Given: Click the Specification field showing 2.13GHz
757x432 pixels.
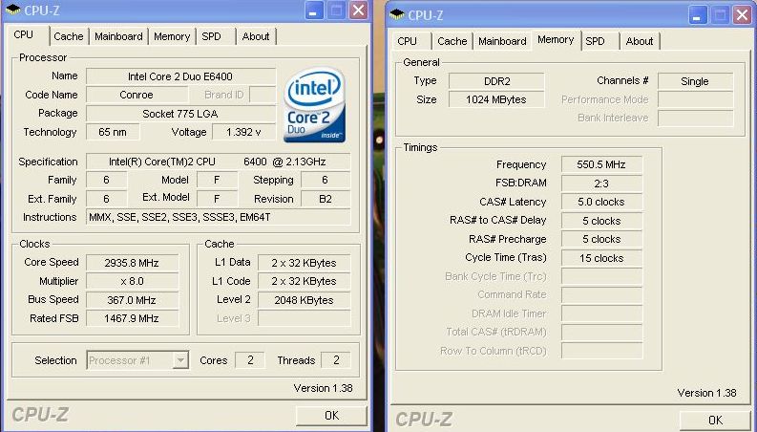Looking at the screenshot, I should coord(218,162).
